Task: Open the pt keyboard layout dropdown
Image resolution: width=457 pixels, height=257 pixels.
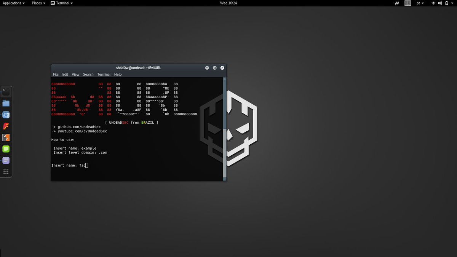Action: tap(420, 3)
